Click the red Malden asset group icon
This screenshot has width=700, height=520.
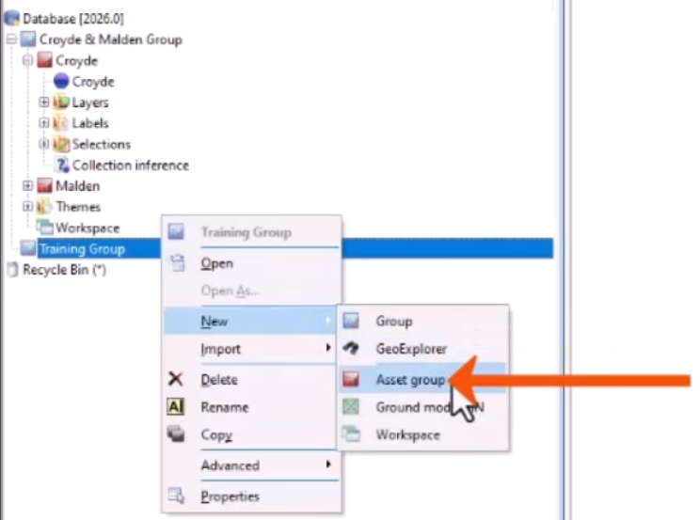click(44, 185)
